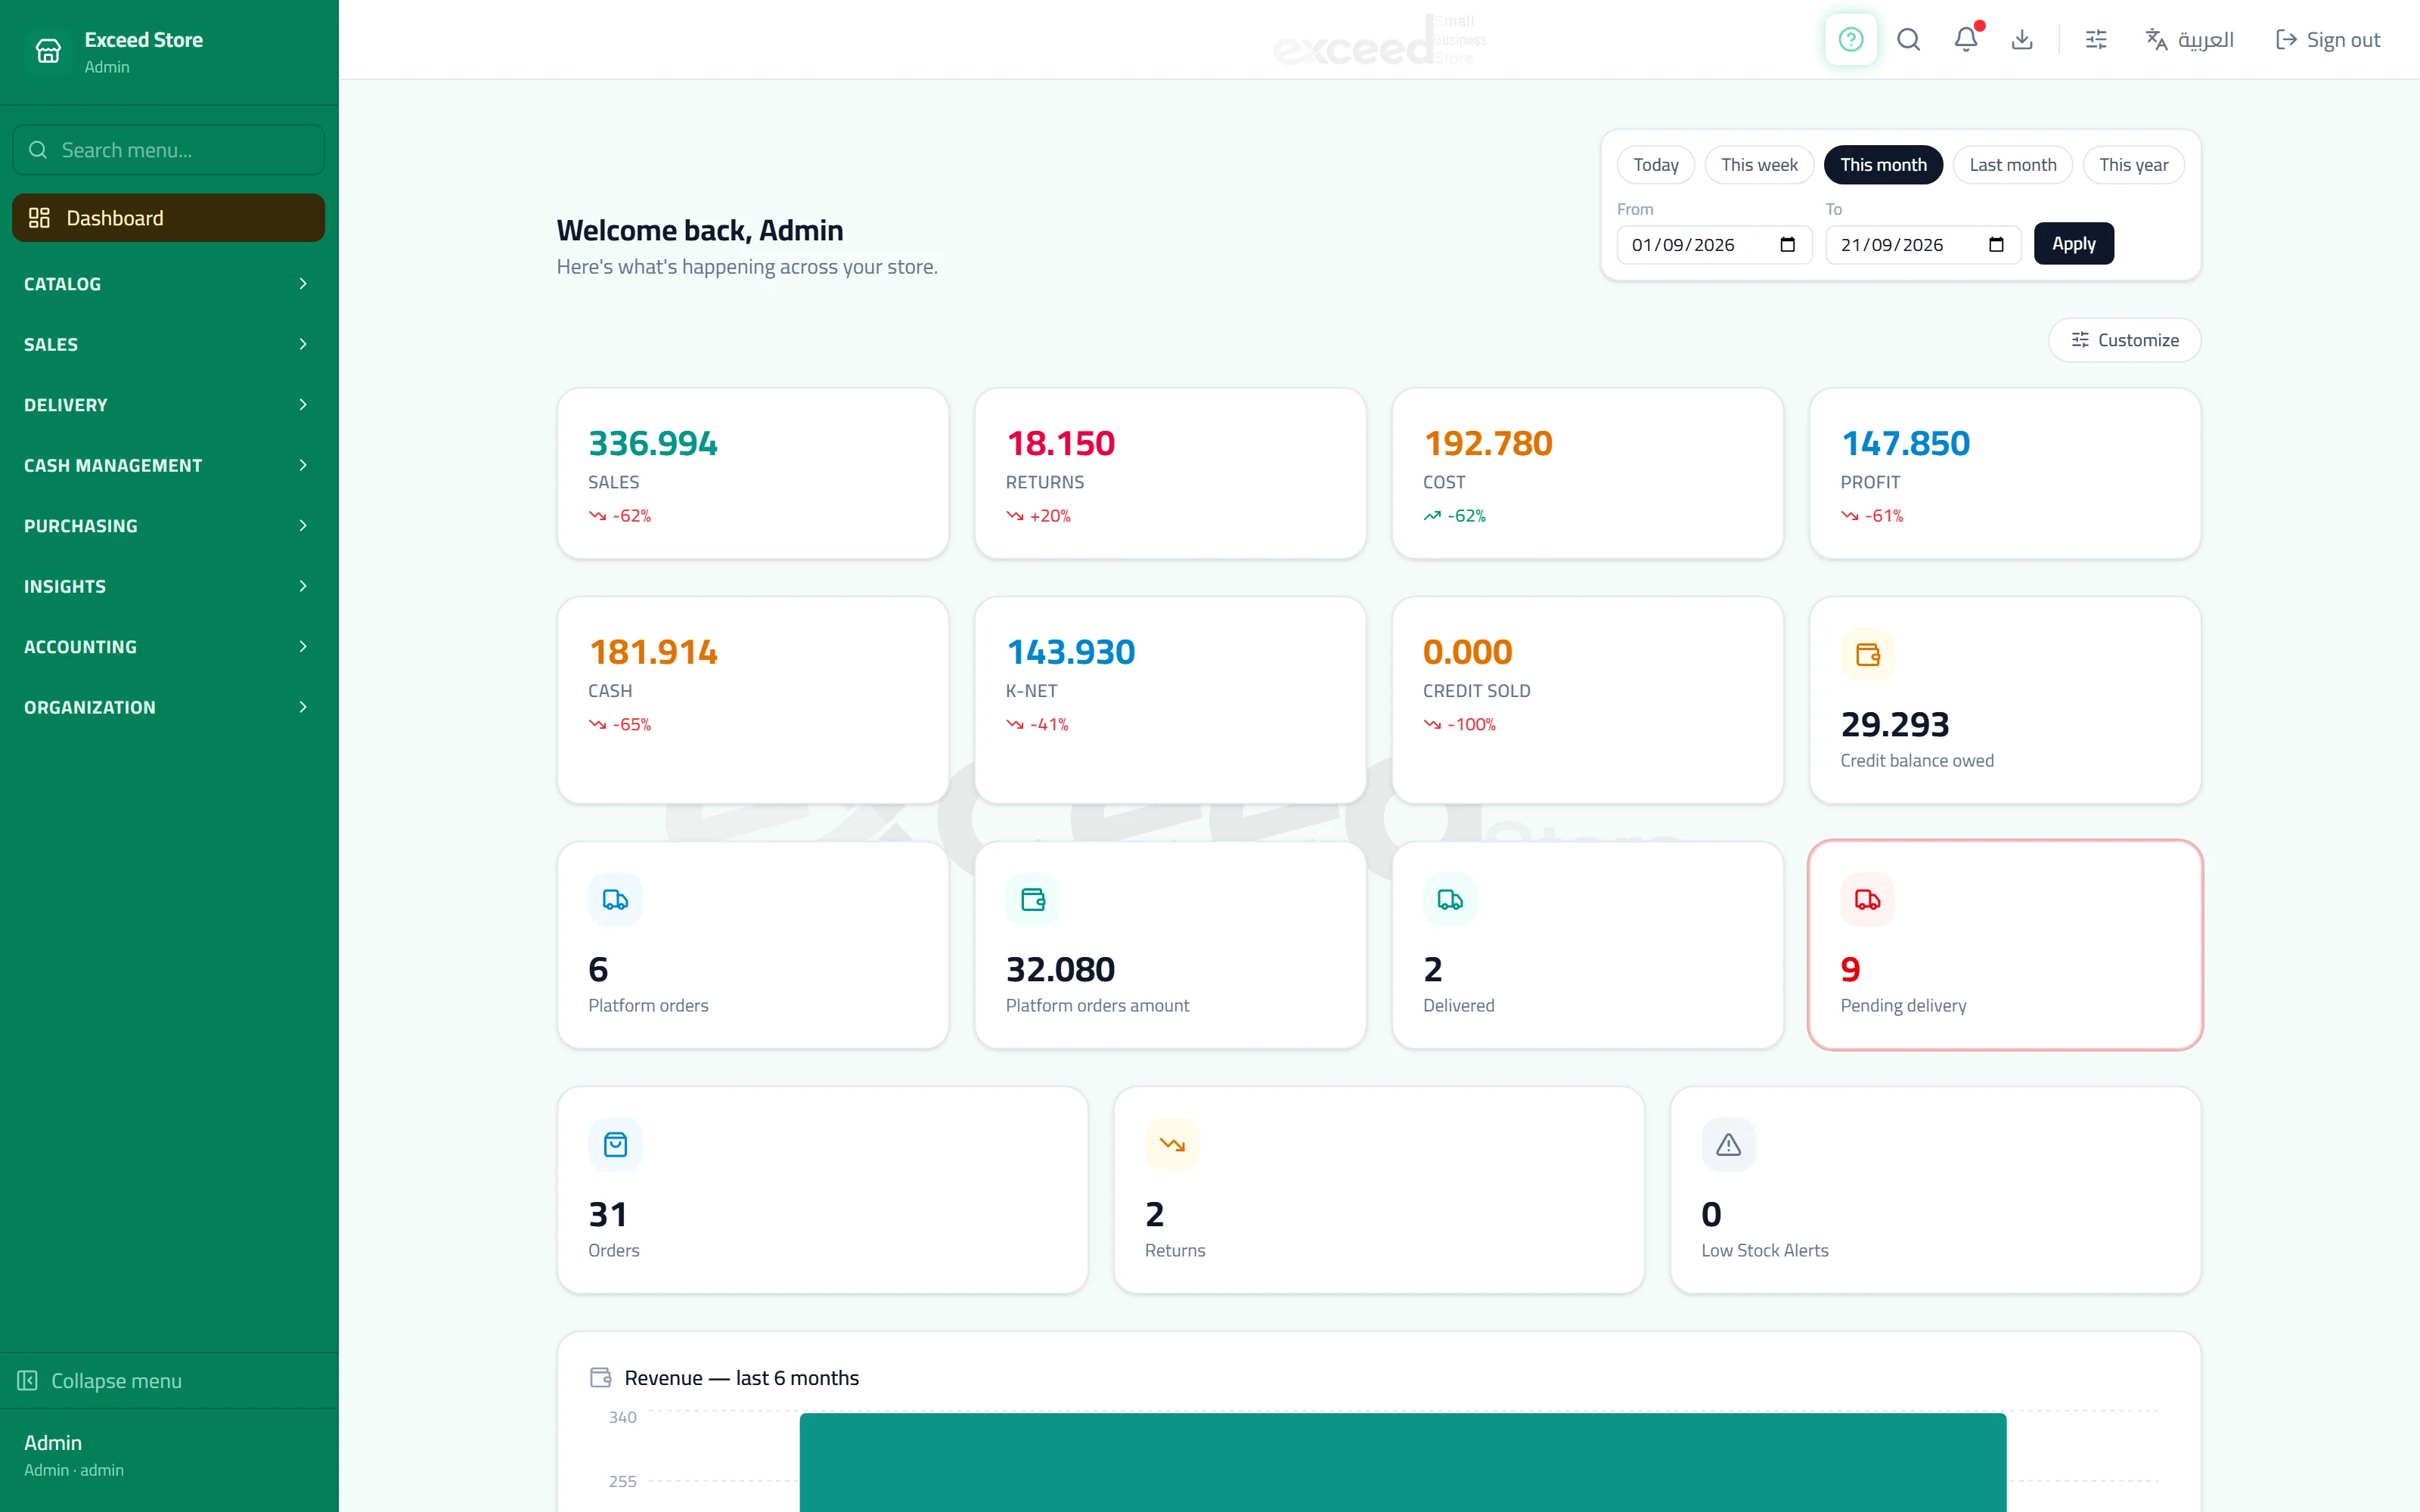The width and height of the screenshot is (2420, 1512).
Task: Open the Dashboard menu item
Action: (x=168, y=218)
